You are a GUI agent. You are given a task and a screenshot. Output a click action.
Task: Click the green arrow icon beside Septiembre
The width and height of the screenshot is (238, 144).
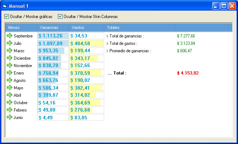[10, 36]
